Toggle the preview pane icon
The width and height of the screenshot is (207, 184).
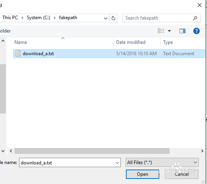[182, 31]
